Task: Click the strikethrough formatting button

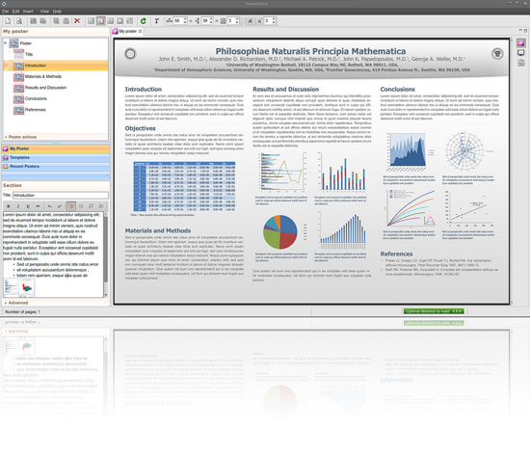Action: pos(38,206)
